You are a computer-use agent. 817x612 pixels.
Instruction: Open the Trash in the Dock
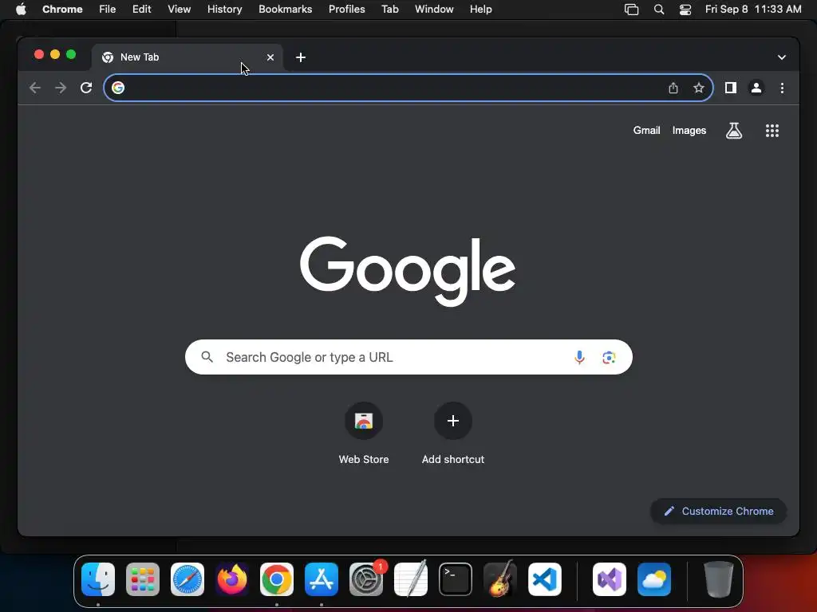point(719,579)
